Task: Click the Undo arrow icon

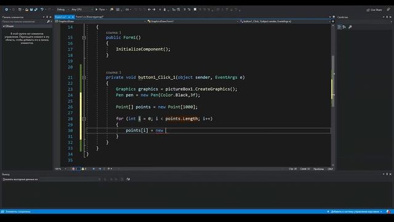Action: pos(42,10)
